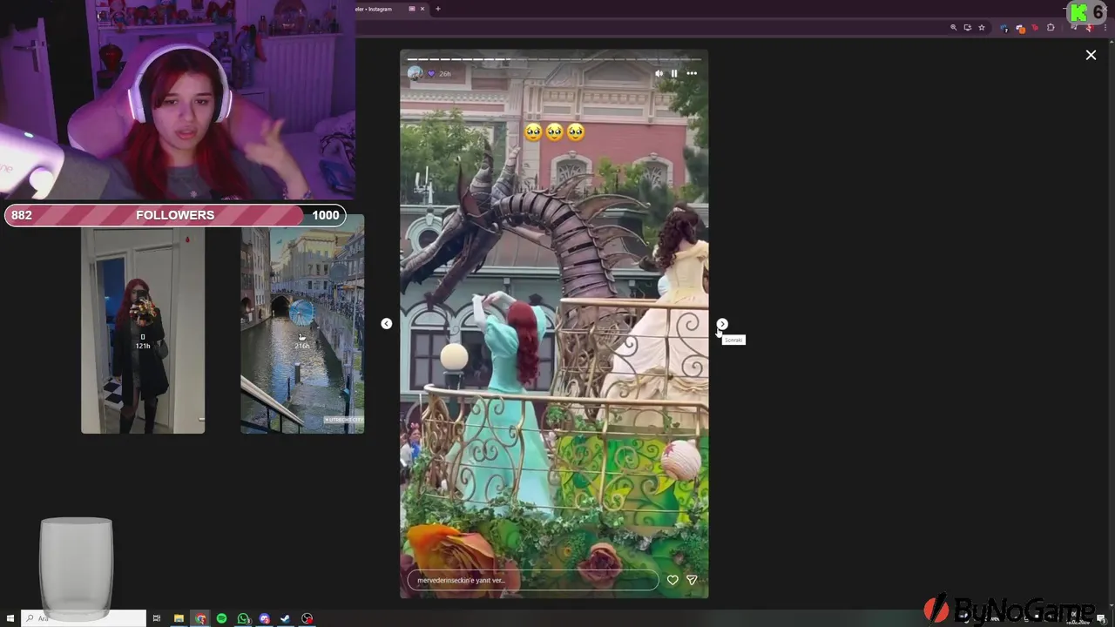Open the story three-dot options menu

[x=692, y=73]
